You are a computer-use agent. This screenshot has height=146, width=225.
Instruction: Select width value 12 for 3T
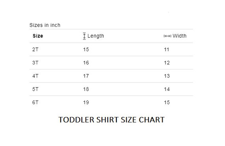coord(167,63)
